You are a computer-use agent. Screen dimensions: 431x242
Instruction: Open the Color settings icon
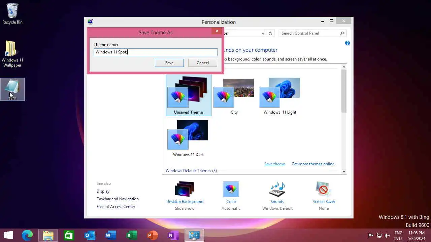point(231,189)
